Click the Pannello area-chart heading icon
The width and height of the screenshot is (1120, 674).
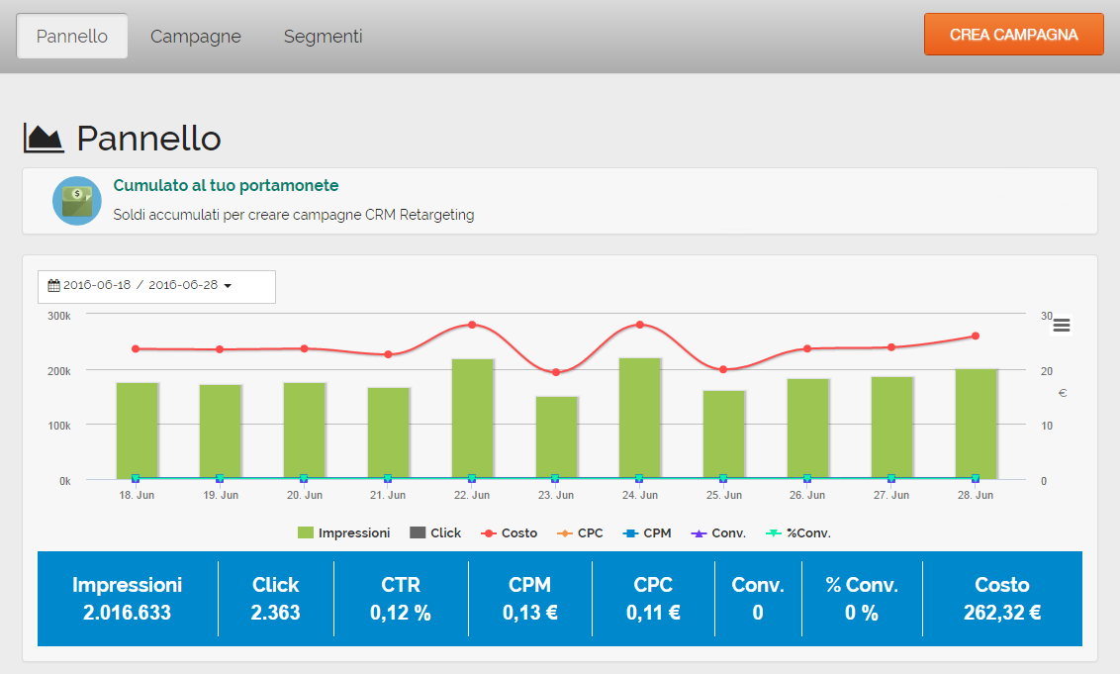click(44, 139)
